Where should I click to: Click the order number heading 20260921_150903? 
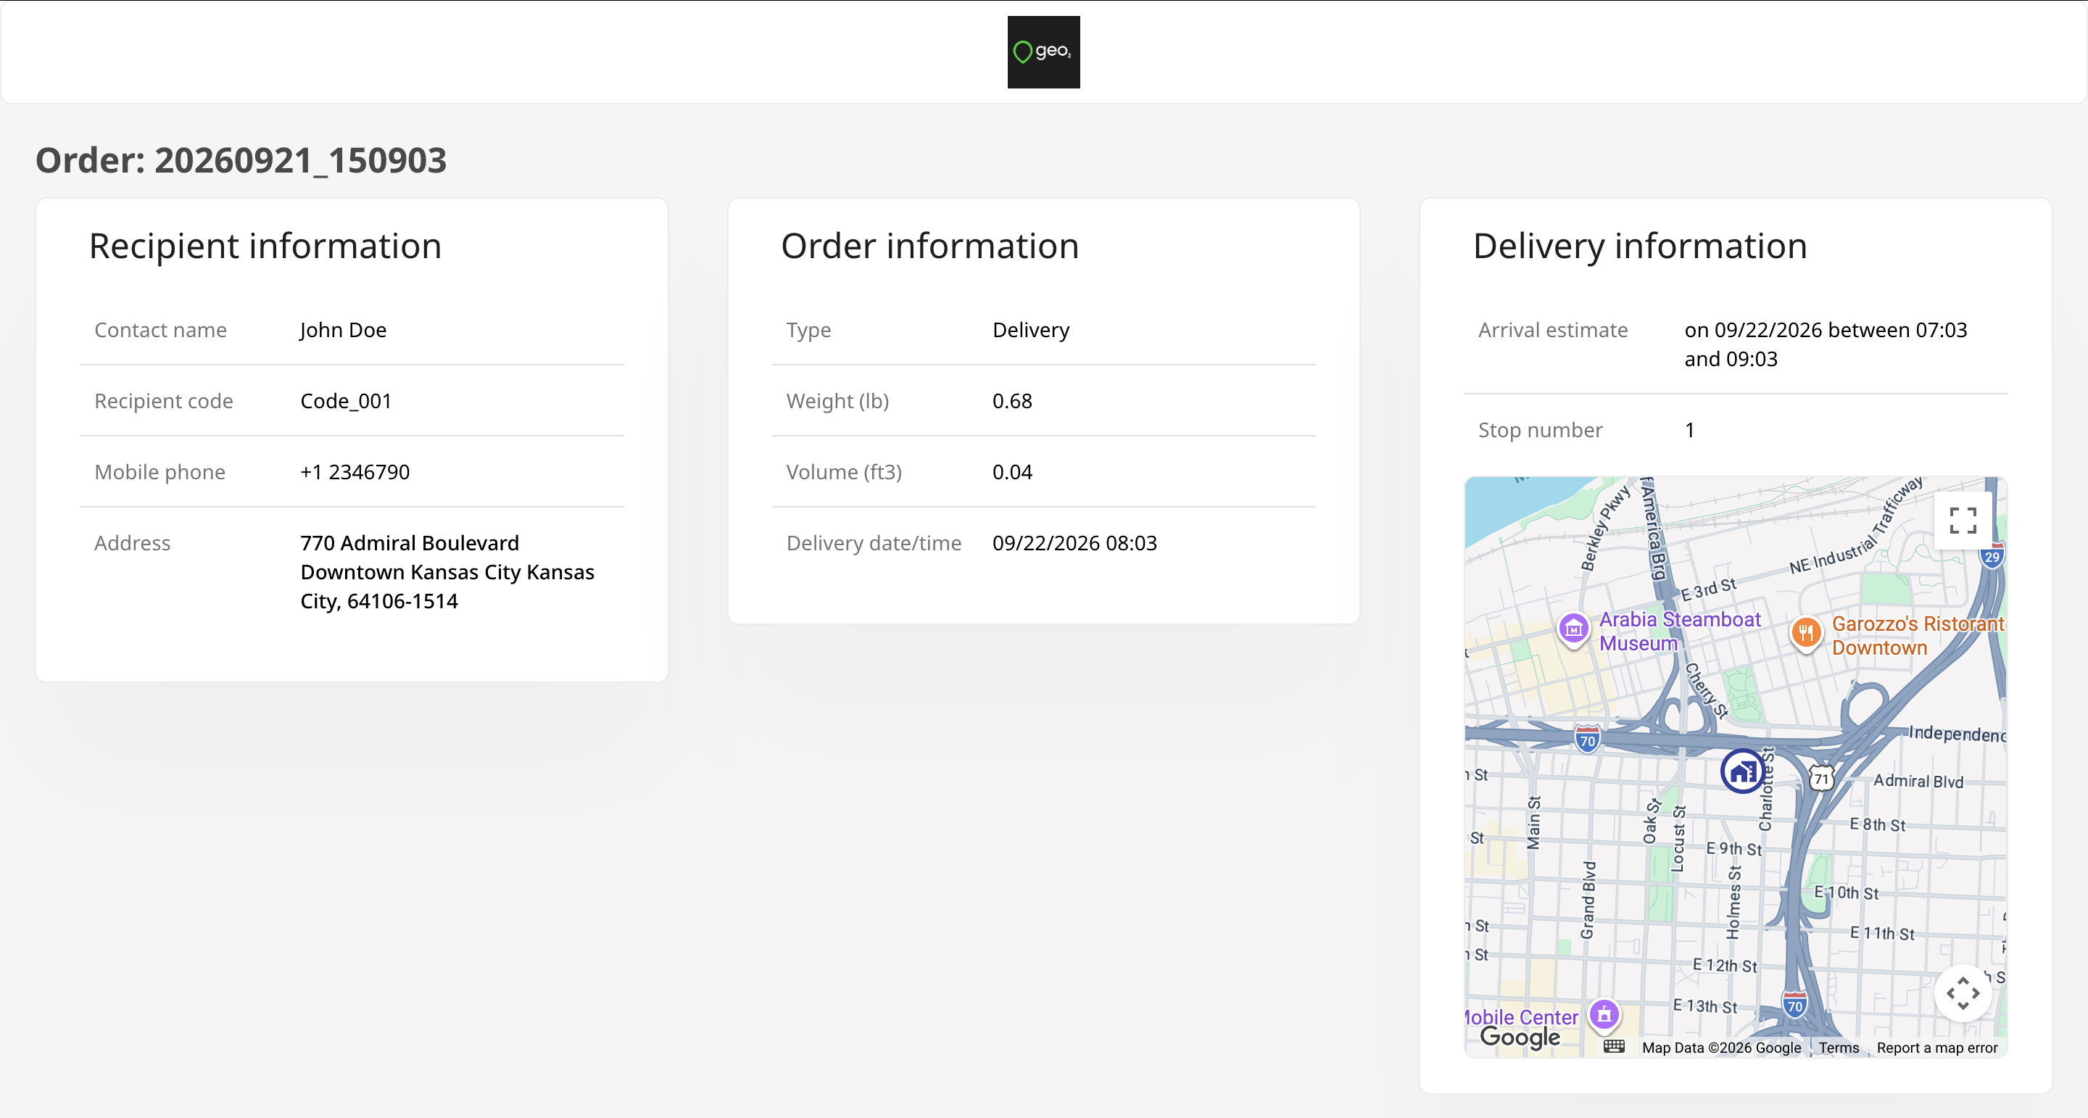pyautogui.click(x=241, y=160)
